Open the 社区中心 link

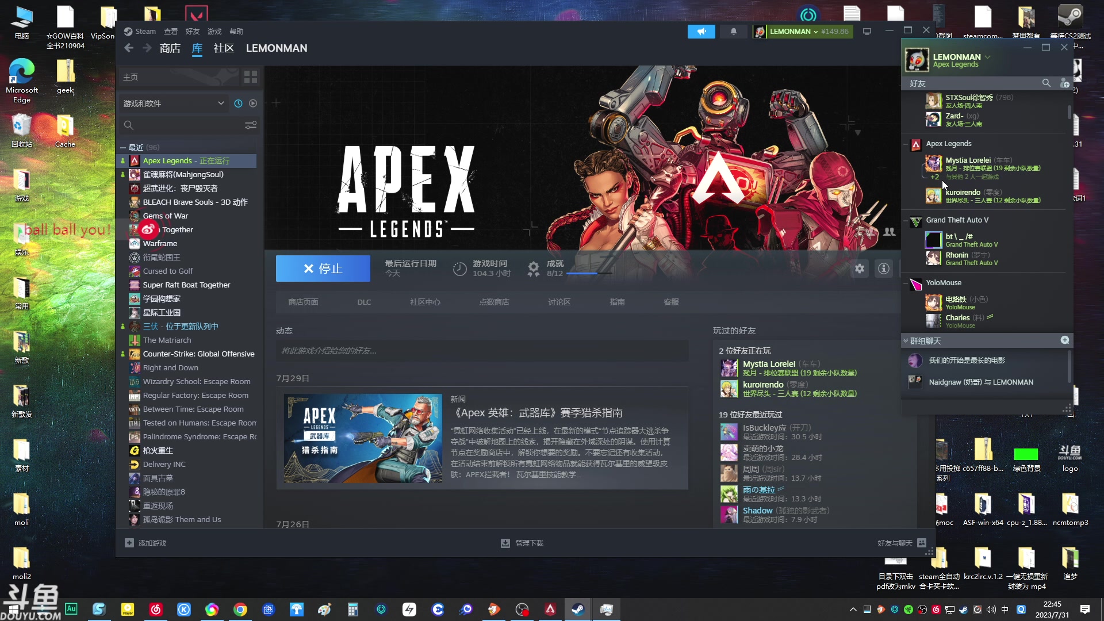(425, 302)
